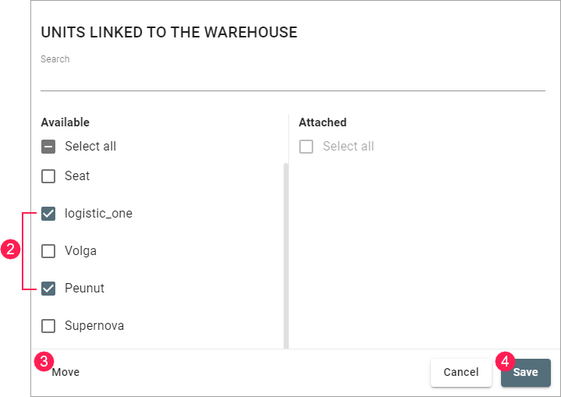Click the Available column heading
Viewport: 561px width, 397px height.
pos(65,122)
